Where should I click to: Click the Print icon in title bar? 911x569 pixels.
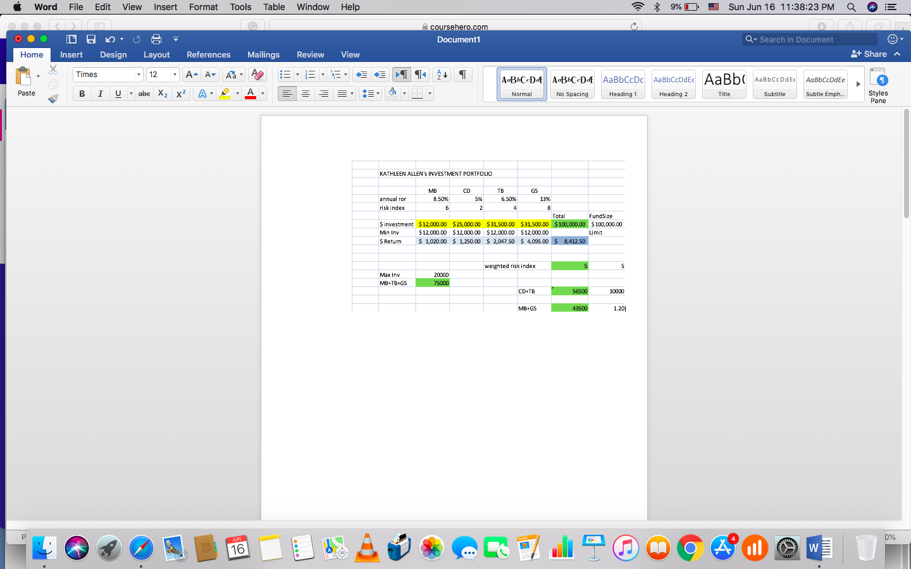pyautogui.click(x=156, y=39)
